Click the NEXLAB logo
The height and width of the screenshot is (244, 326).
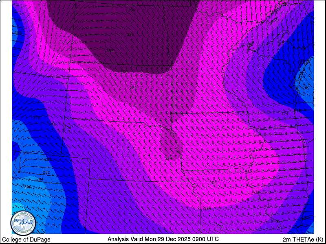(x=23, y=223)
